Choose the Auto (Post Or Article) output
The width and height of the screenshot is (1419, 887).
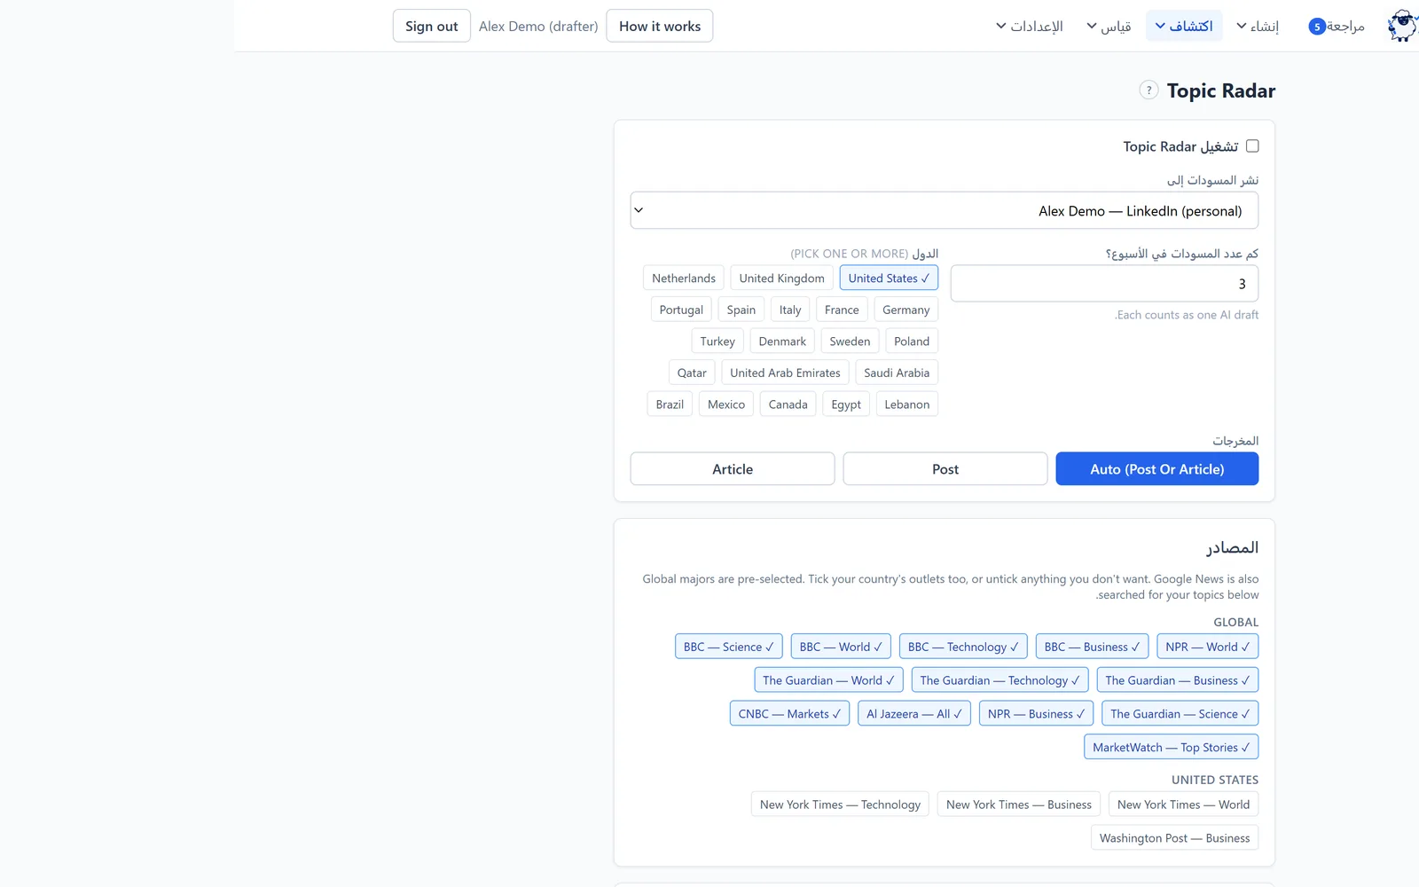point(1157,469)
